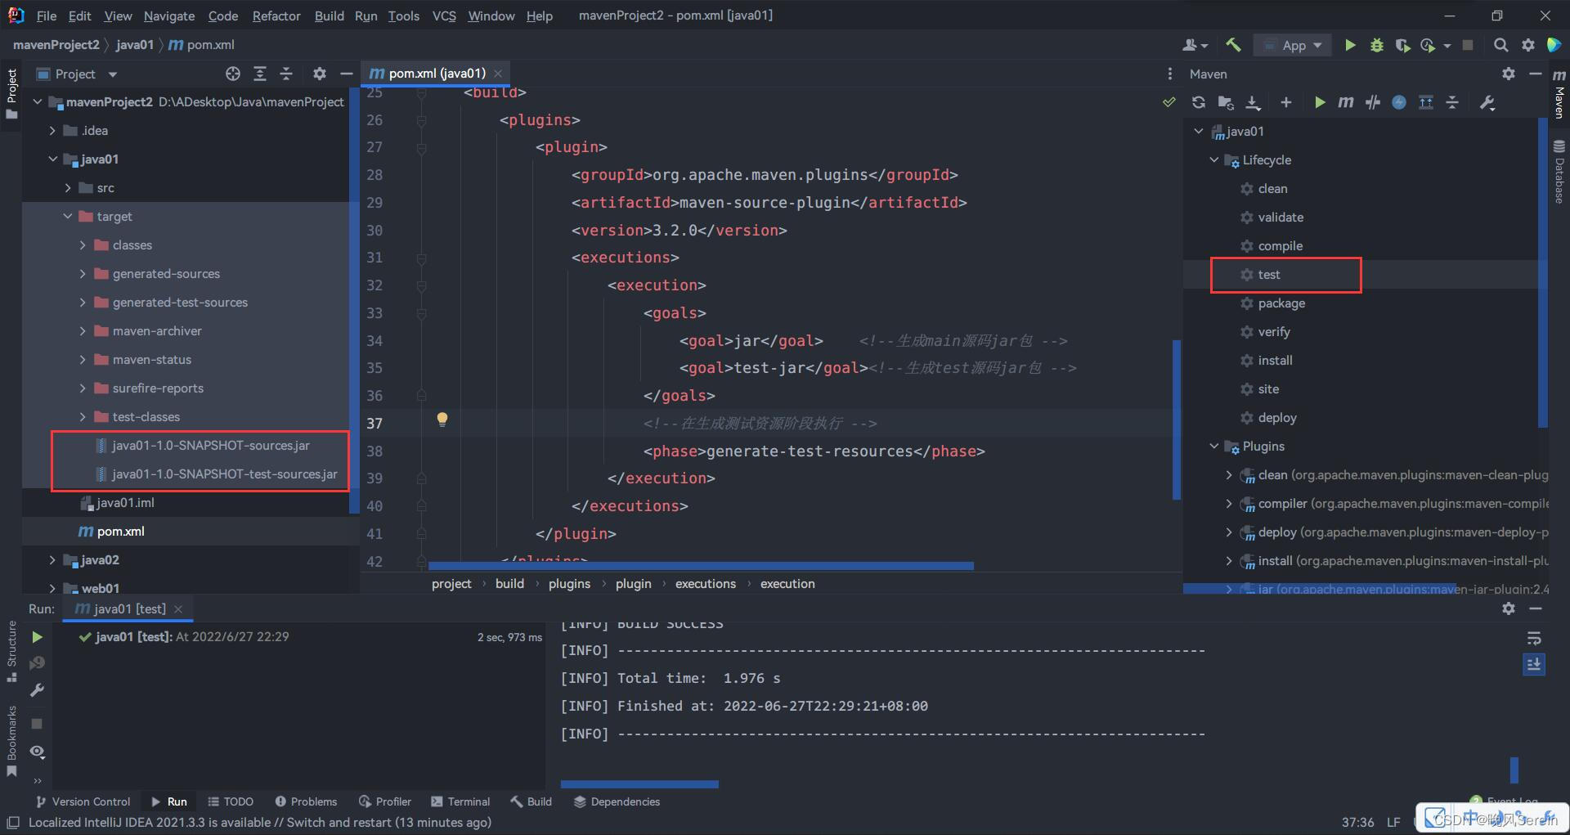Click the intention light bulb on line 37
The image size is (1570, 835).
(x=442, y=420)
